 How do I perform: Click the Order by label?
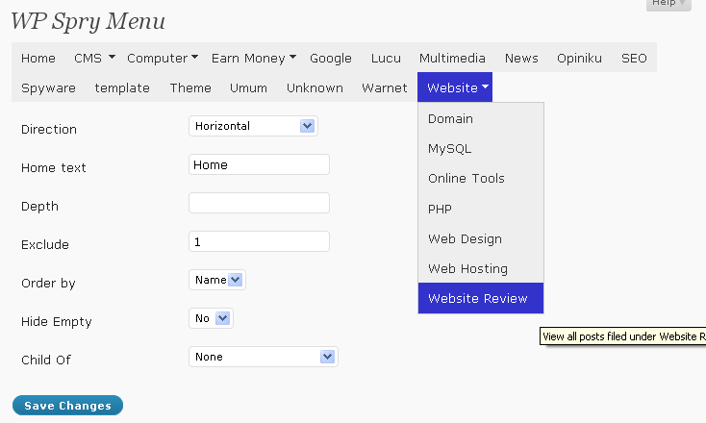click(48, 284)
